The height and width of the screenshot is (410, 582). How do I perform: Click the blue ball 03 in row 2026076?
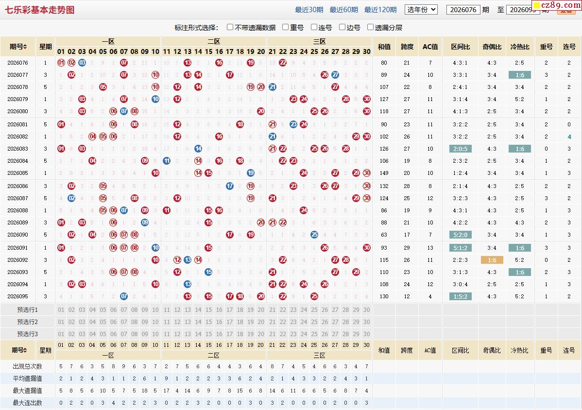82,63
